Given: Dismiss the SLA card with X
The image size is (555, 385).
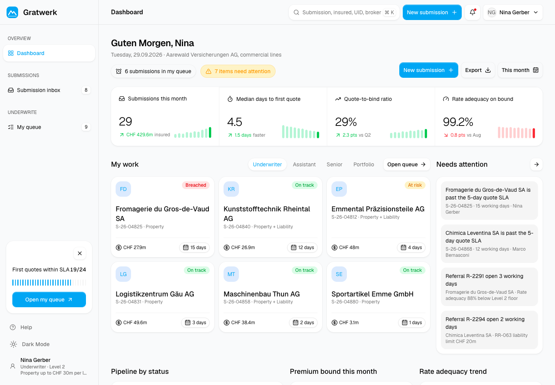Looking at the screenshot, I should click(x=80, y=253).
